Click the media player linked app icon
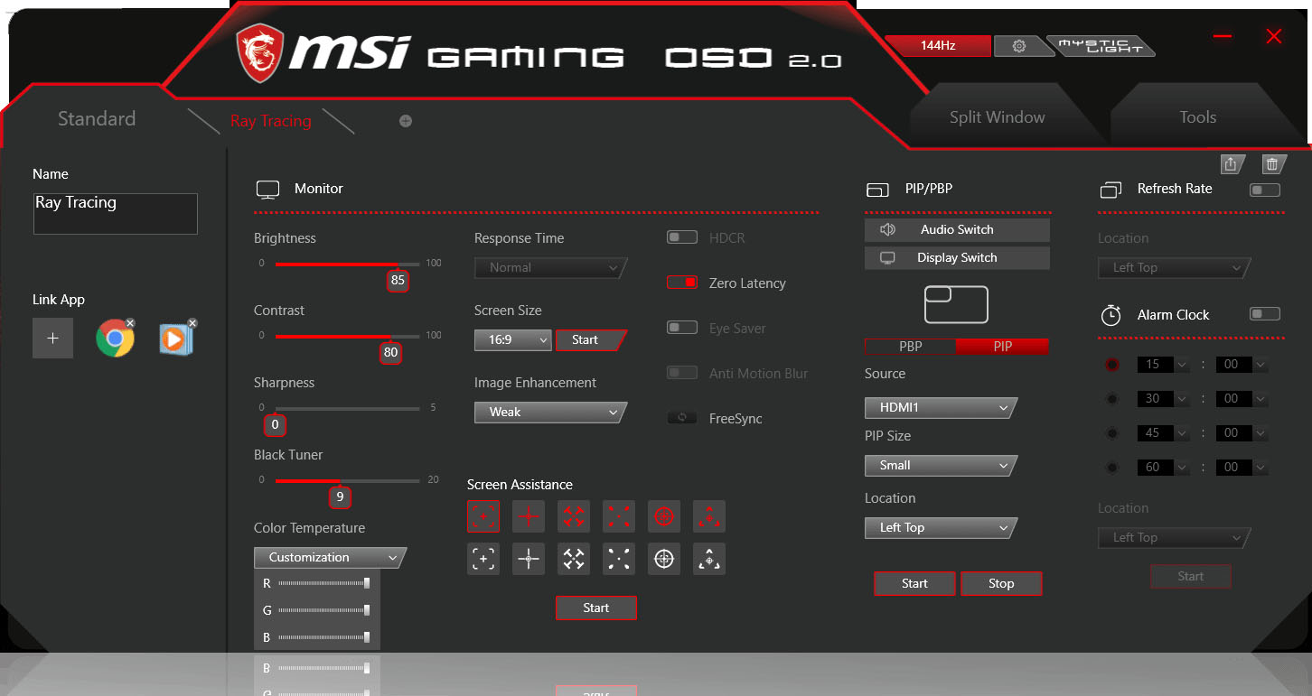 [176, 339]
